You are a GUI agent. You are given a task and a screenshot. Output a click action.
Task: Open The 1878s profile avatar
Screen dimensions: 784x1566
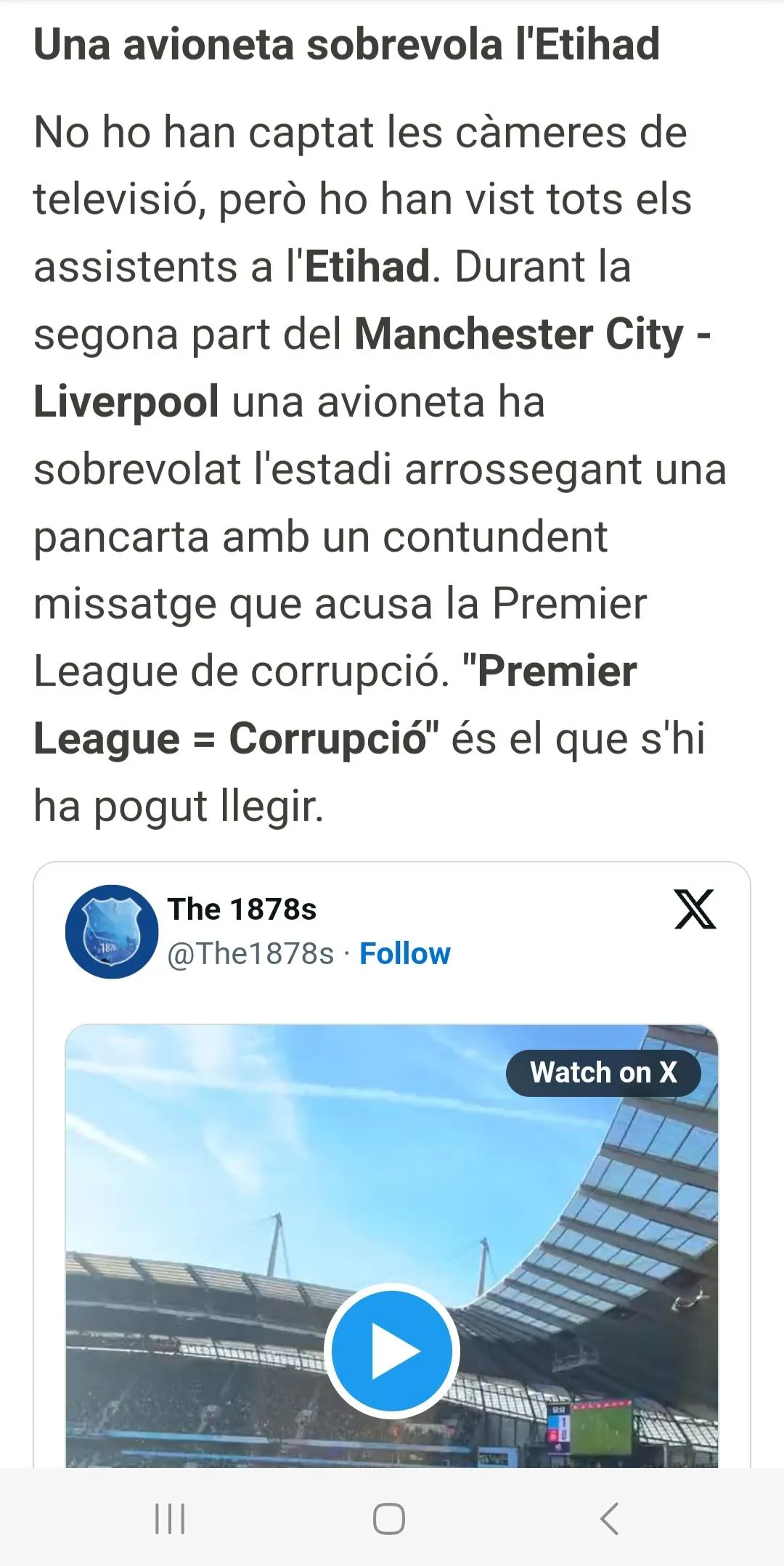[112, 931]
